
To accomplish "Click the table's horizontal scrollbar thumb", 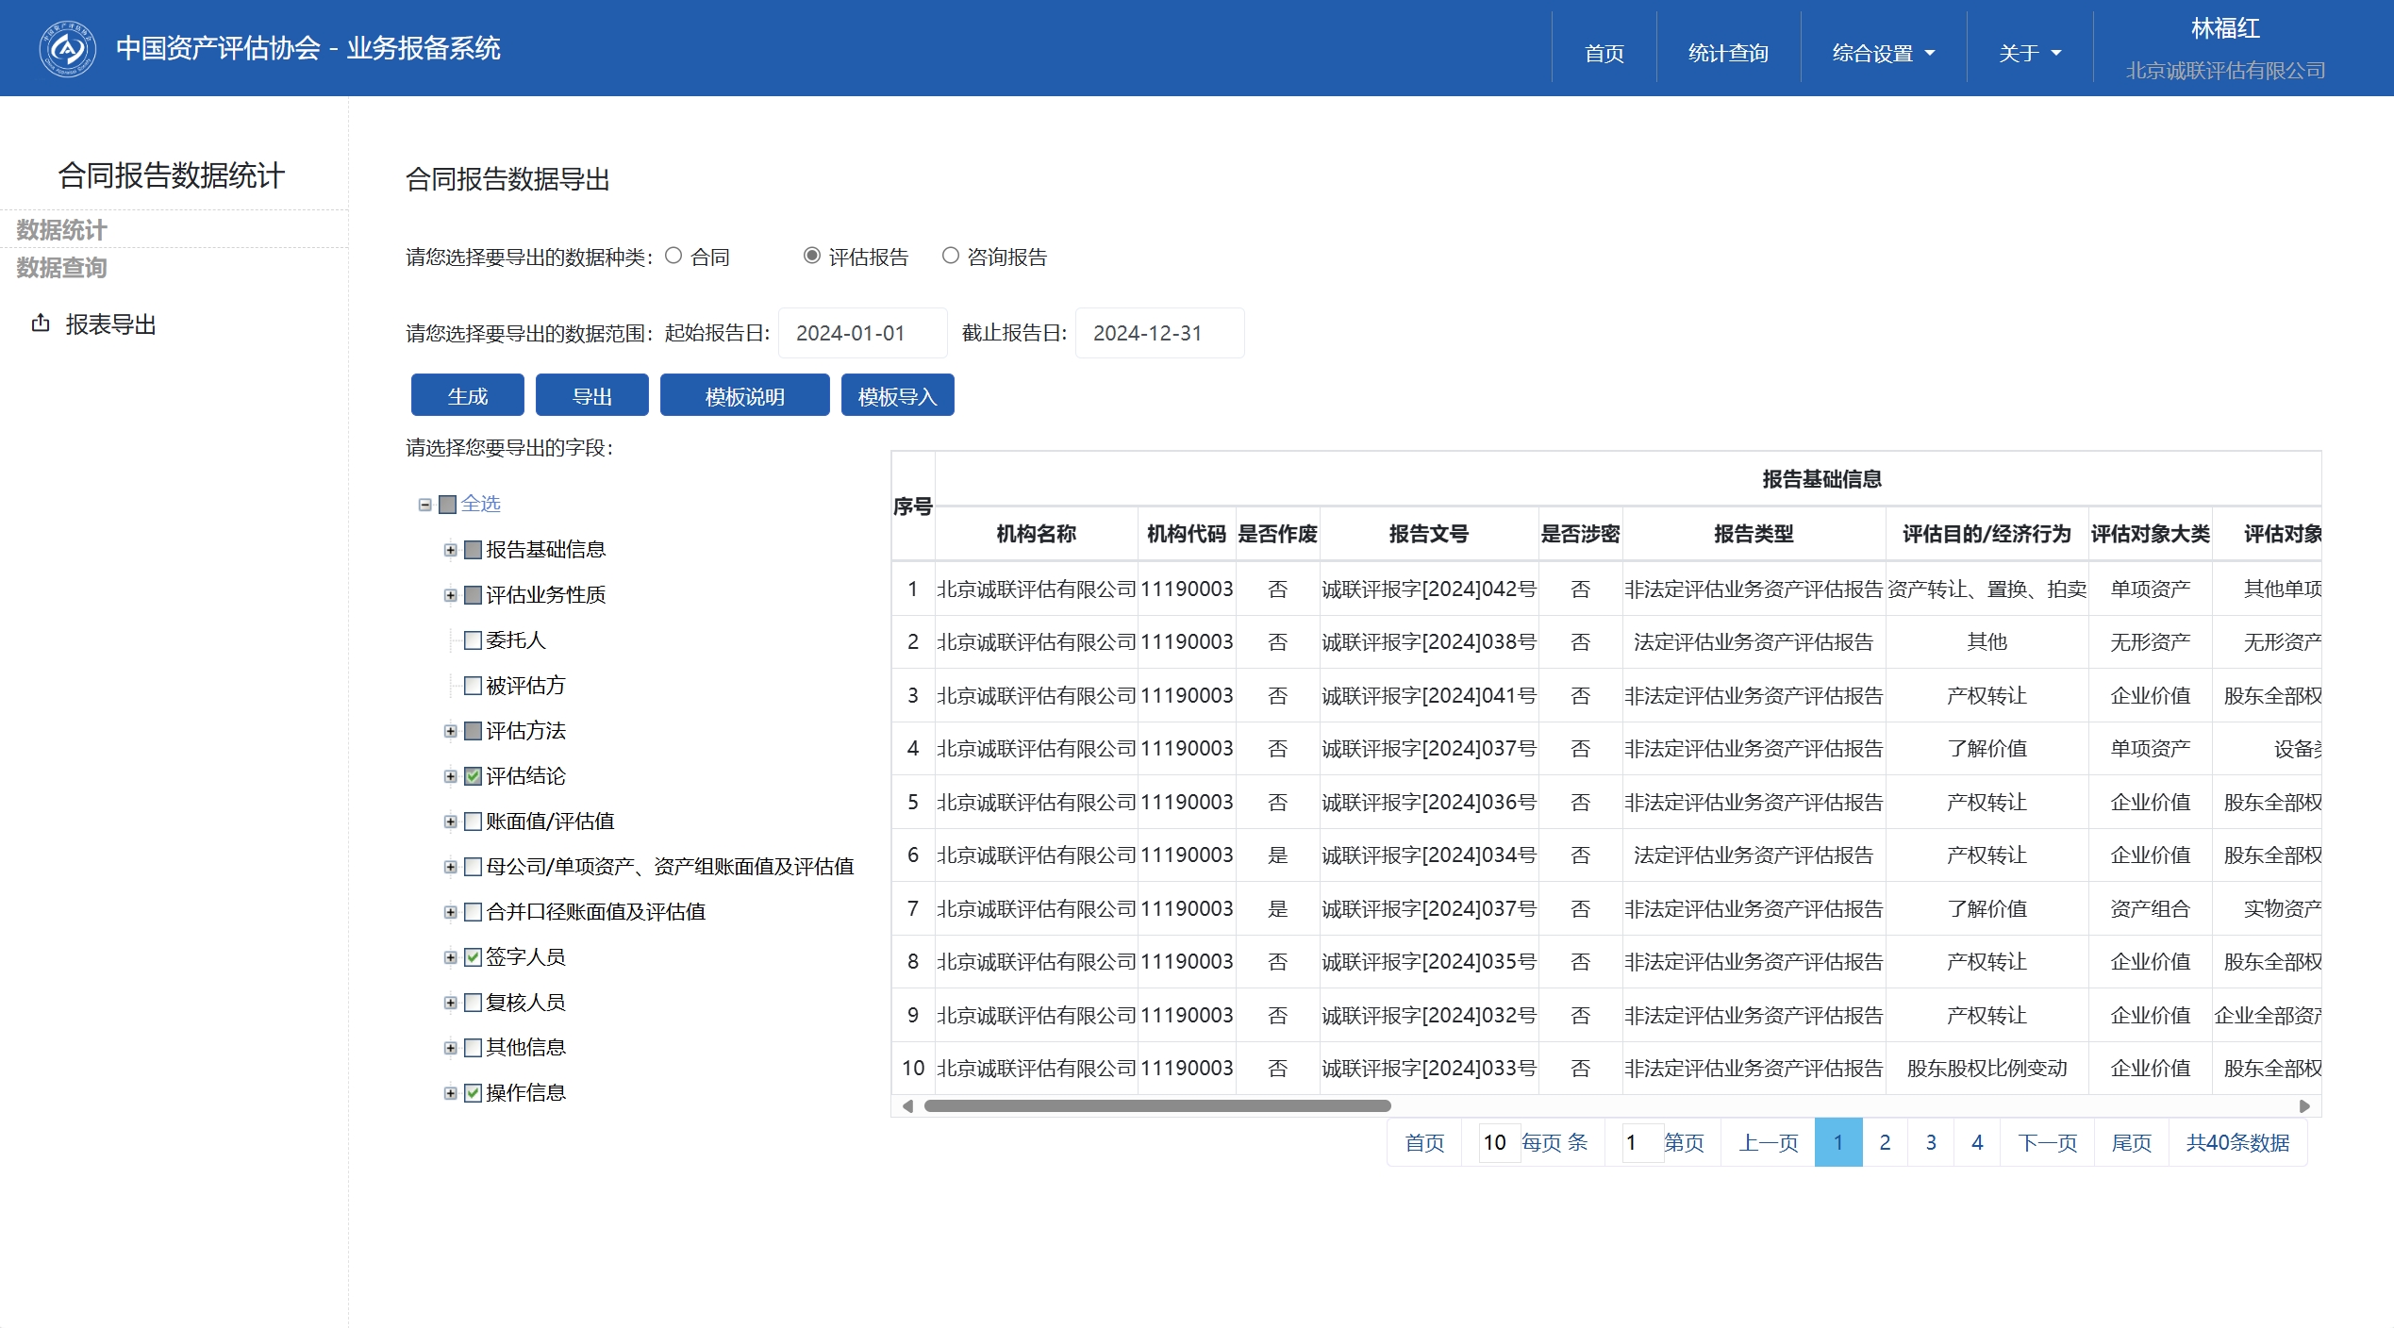I will [1156, 1105].
